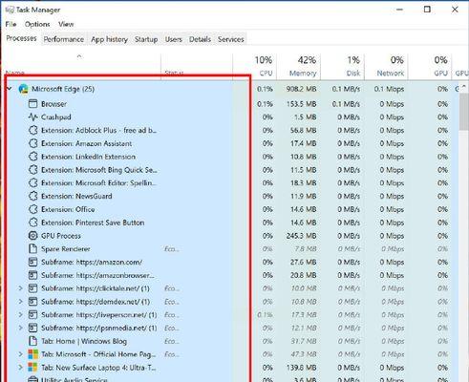
Task: Click the New Surface Laptop 4 tab logo
Action: (x=32, y=368)
